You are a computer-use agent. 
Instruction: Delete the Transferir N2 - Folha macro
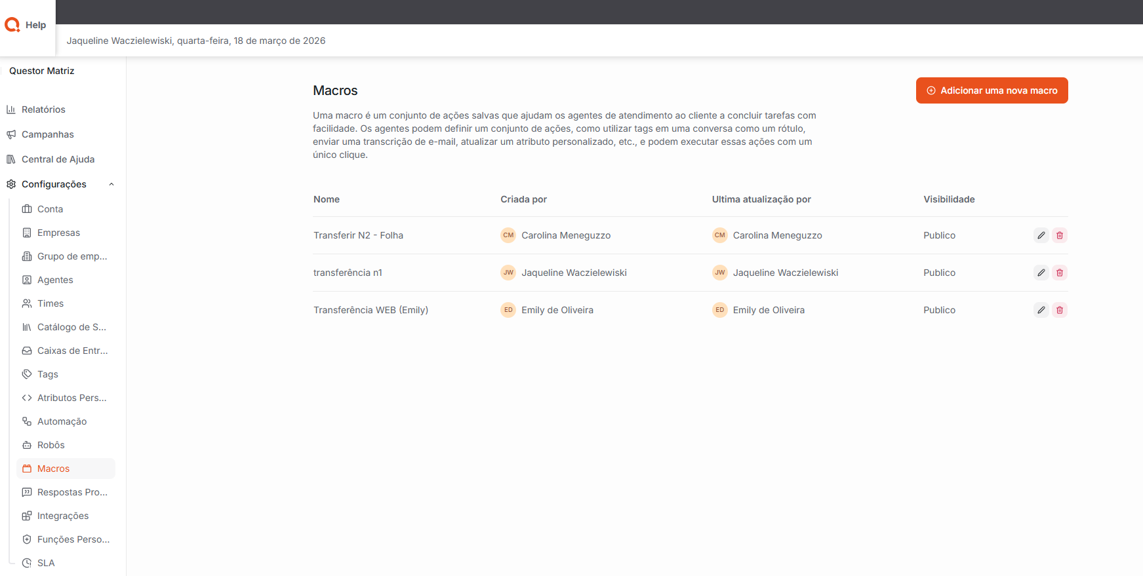point(1059,235)
